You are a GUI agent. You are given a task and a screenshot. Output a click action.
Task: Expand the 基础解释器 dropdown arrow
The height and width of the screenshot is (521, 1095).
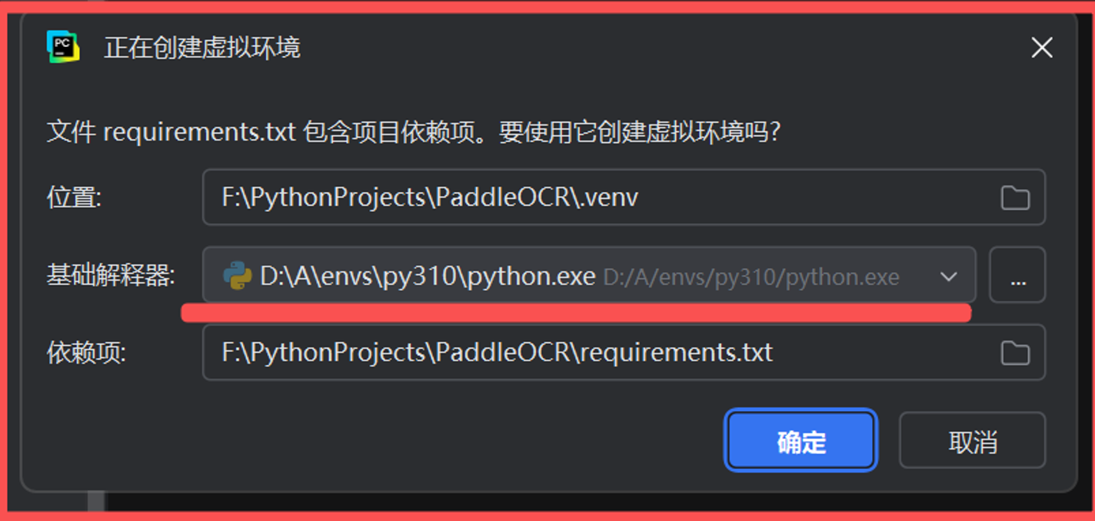coord(949,276)
